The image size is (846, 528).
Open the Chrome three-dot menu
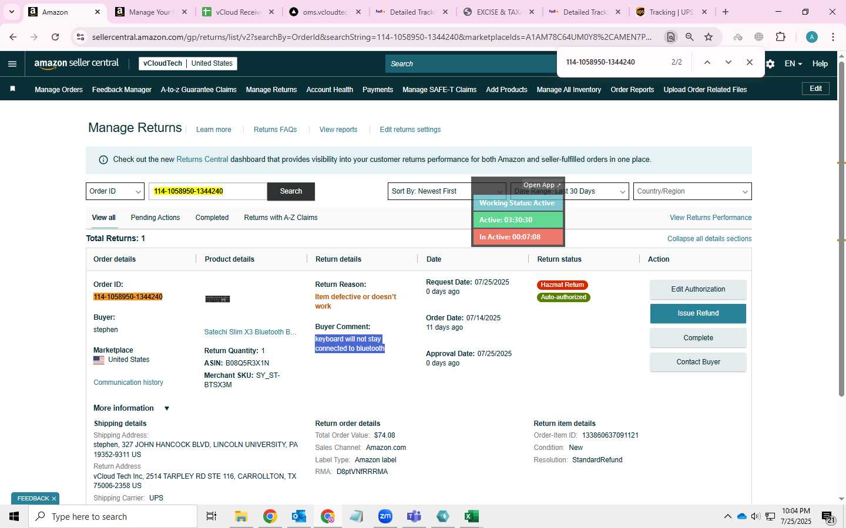833,37
